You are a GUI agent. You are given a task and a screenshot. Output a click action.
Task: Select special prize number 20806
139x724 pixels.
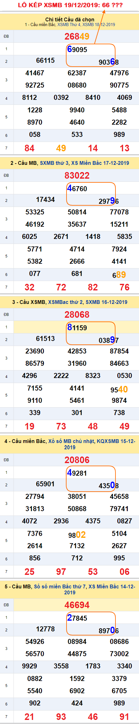point(77,460)
